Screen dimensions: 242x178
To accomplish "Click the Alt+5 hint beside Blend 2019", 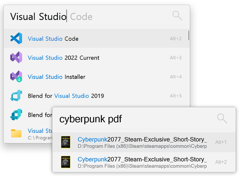I will pos(176,96).
